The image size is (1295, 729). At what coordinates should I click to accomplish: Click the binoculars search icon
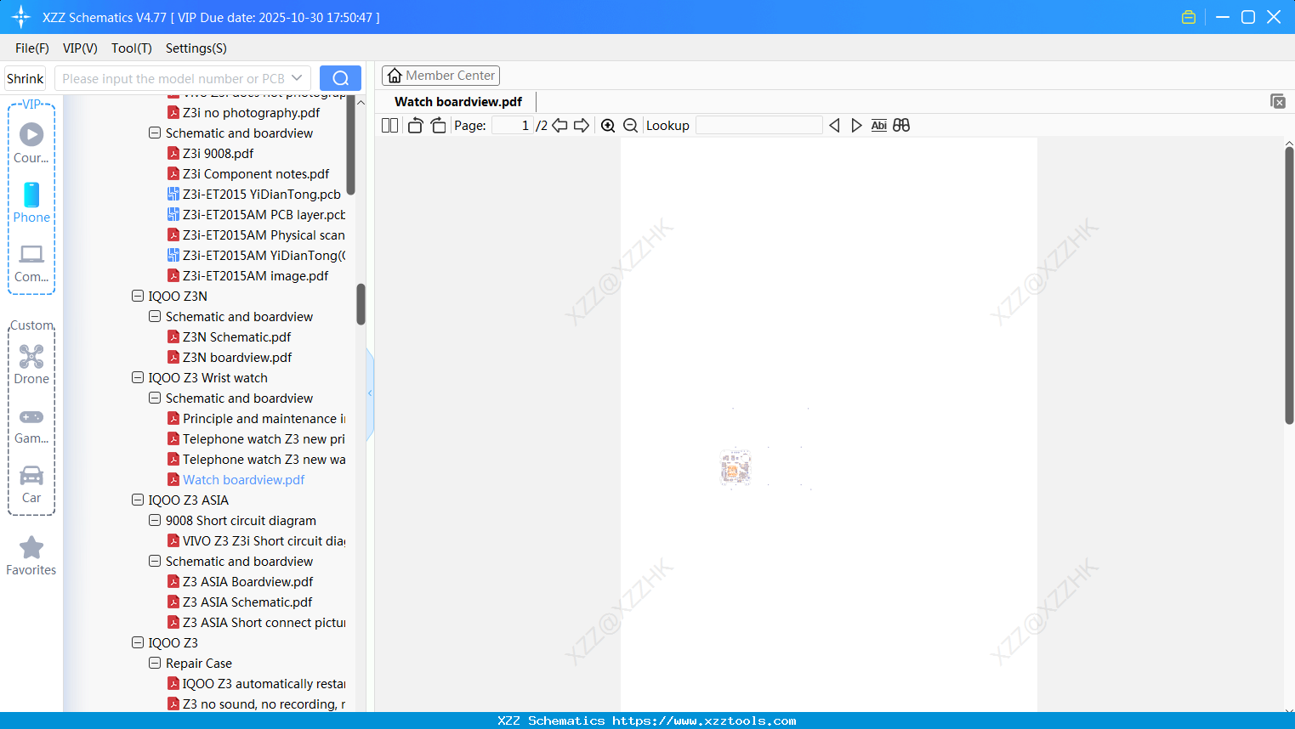coord(901,126)
